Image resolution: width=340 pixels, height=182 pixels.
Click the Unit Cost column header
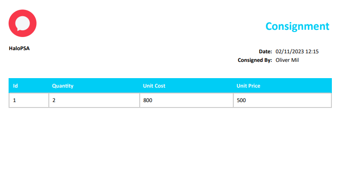point(154,85)
